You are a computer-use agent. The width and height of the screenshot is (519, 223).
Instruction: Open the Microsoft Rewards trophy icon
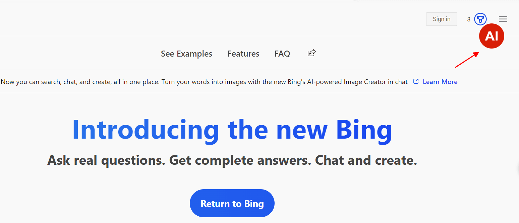[x=480, y=19]
